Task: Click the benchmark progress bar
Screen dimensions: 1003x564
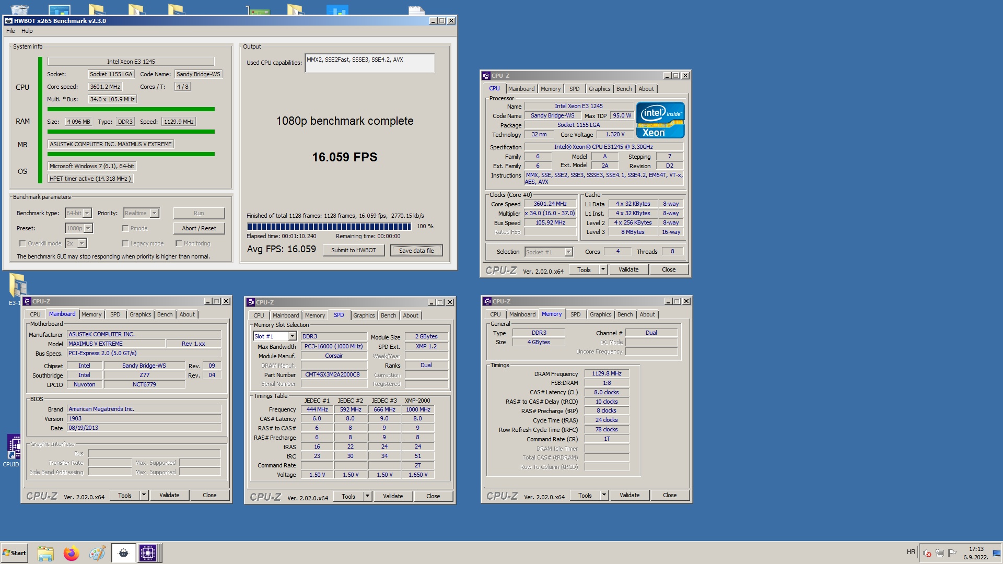Action: tap(329, 227)
